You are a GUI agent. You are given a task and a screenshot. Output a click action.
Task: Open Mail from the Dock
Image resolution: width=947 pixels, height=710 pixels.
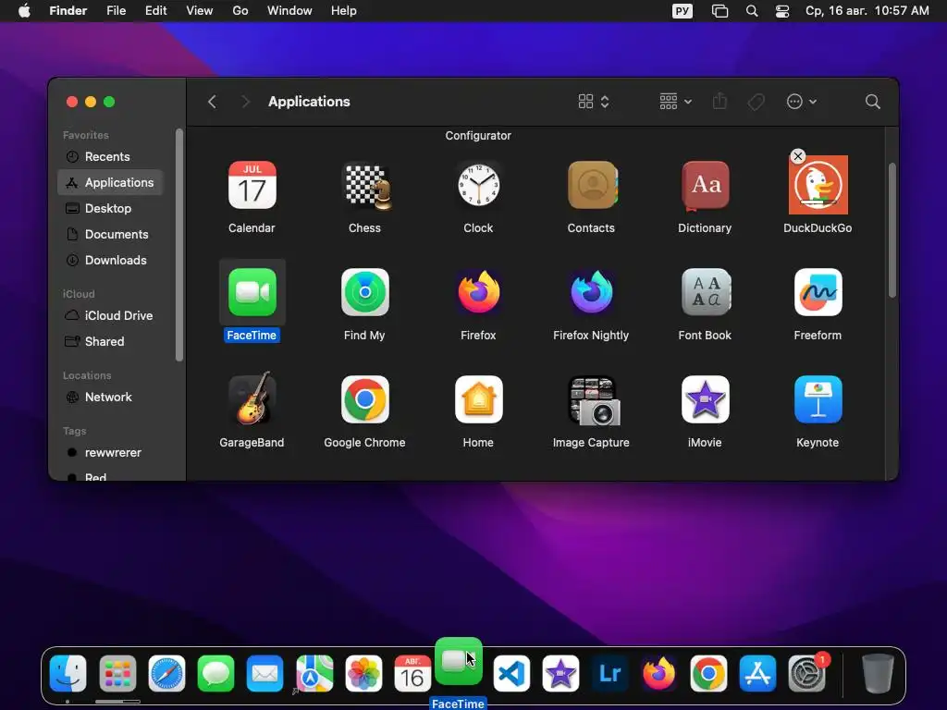pos(265,673)
